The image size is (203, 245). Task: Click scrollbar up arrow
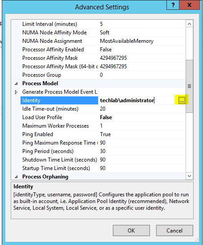pyautogui.click(x=190, y=24)
